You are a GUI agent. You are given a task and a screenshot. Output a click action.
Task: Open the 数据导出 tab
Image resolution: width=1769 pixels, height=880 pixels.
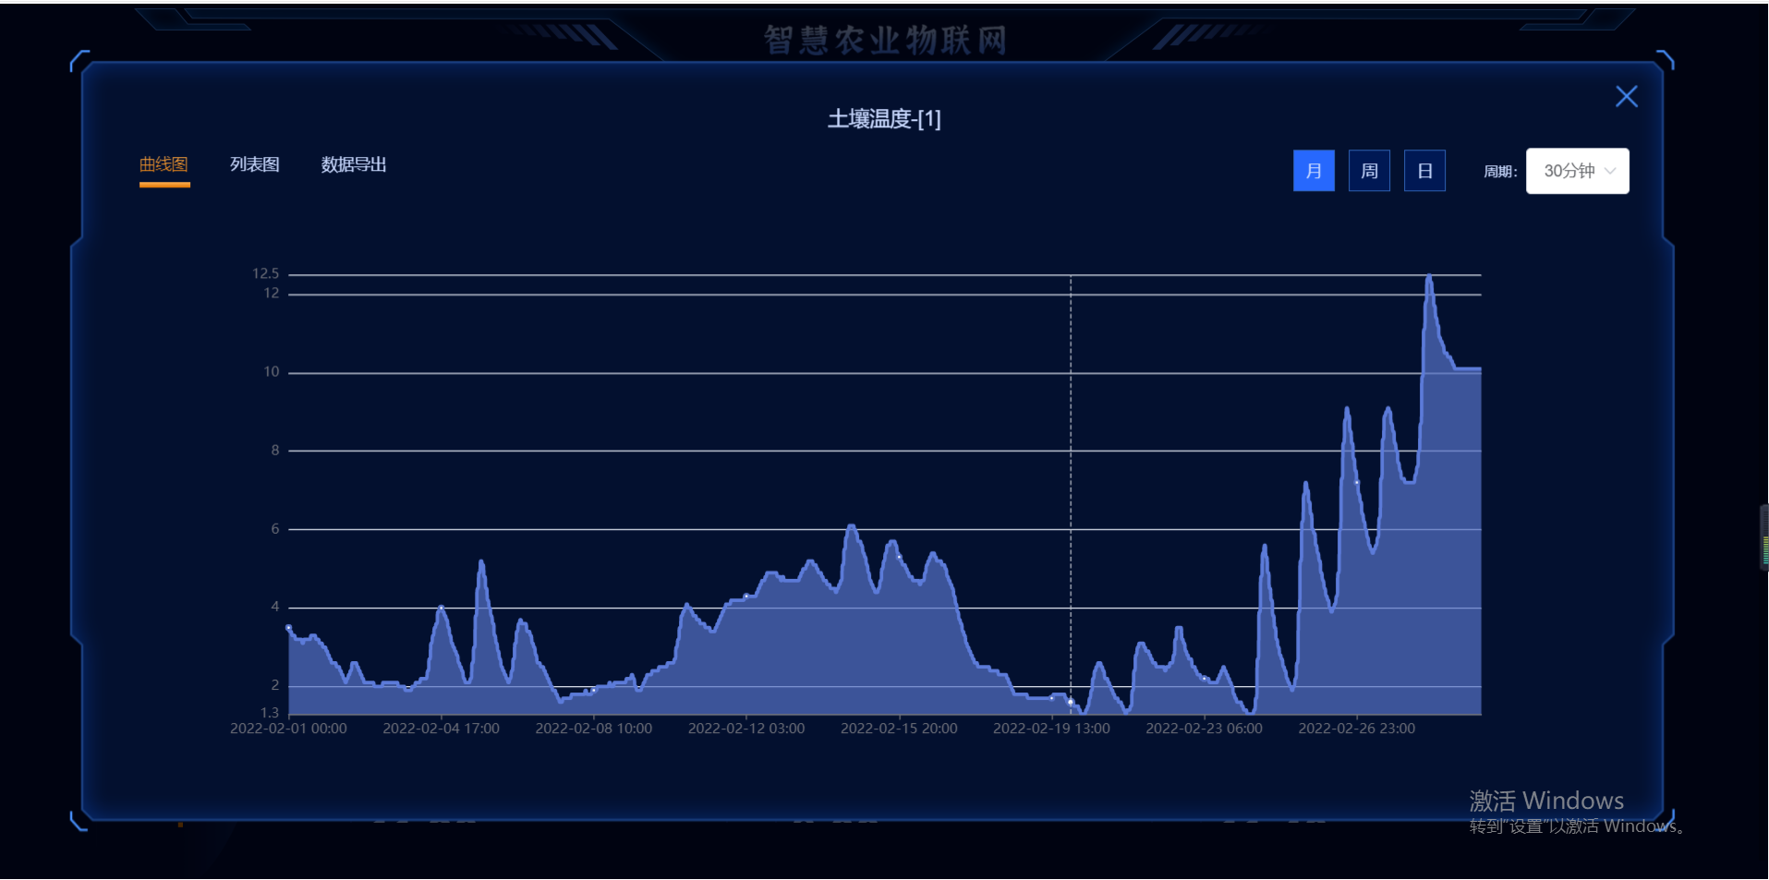[354, 164]
